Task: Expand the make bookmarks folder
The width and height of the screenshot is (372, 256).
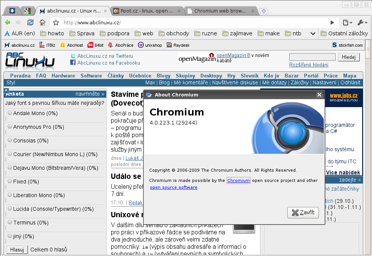Action: click(269, 33)
